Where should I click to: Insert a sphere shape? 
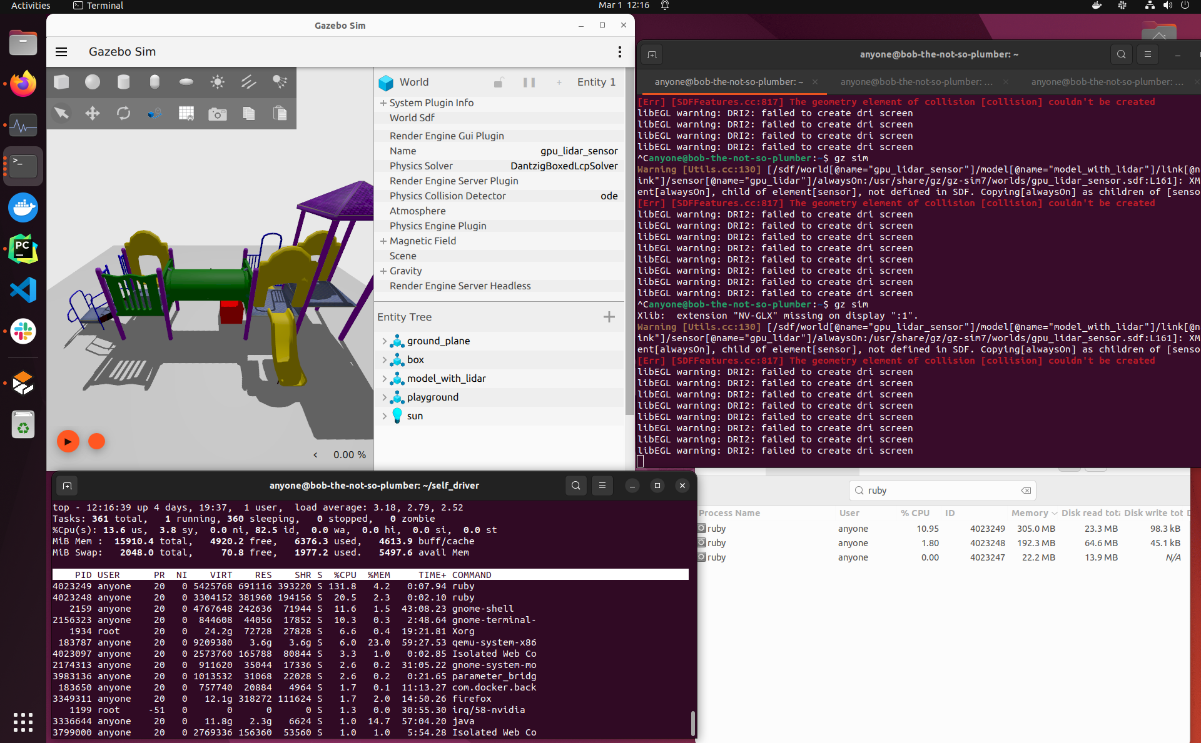coord(92,81)
